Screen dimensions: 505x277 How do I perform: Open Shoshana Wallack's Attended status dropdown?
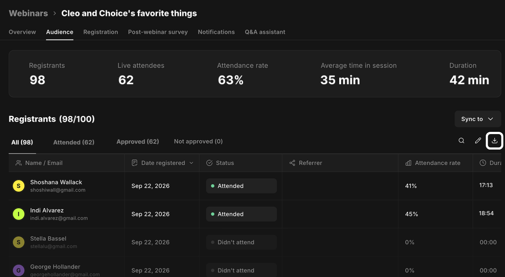click(241, 186)
